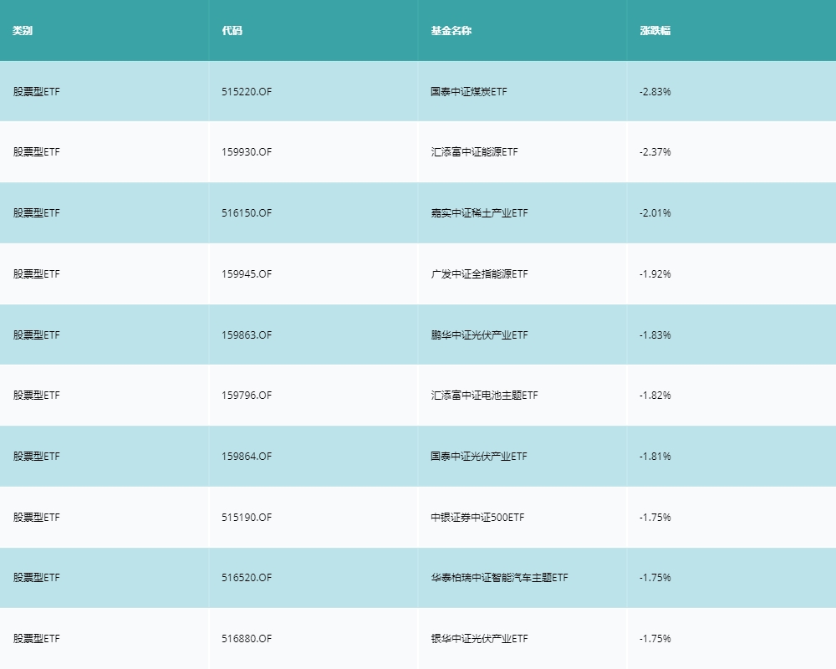Click 股票型ETF in the 159796.OF row
This screenshot has width=836, height=669.
(36, 396)
